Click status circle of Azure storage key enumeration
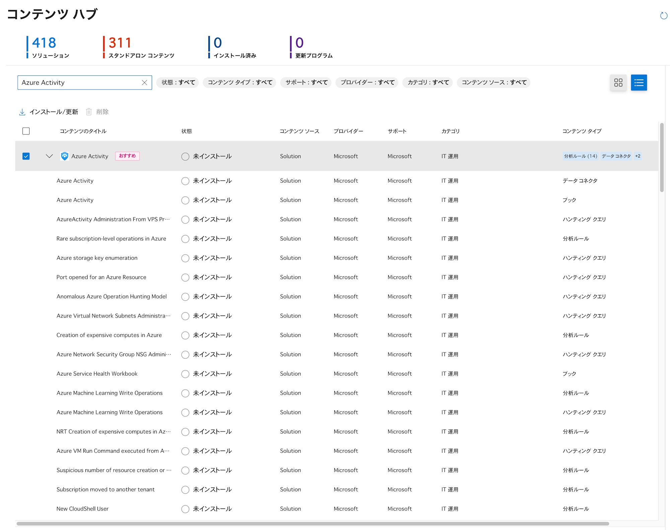 (185, 258)
